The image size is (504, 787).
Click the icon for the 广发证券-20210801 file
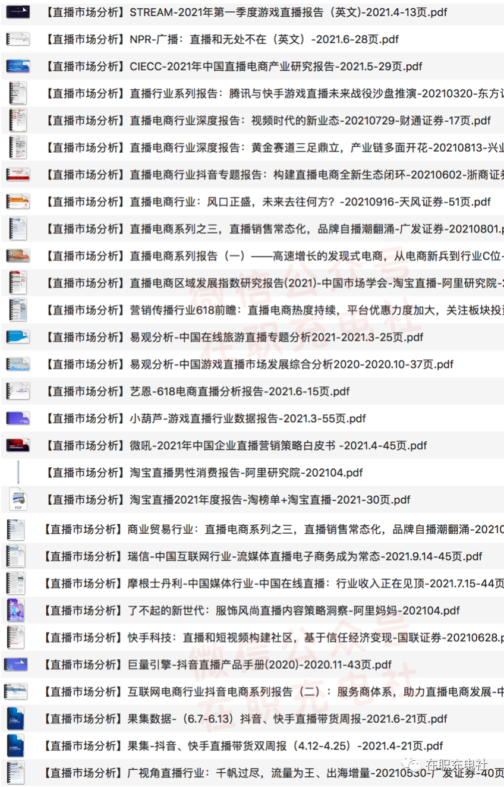click(x=18, y=229)
